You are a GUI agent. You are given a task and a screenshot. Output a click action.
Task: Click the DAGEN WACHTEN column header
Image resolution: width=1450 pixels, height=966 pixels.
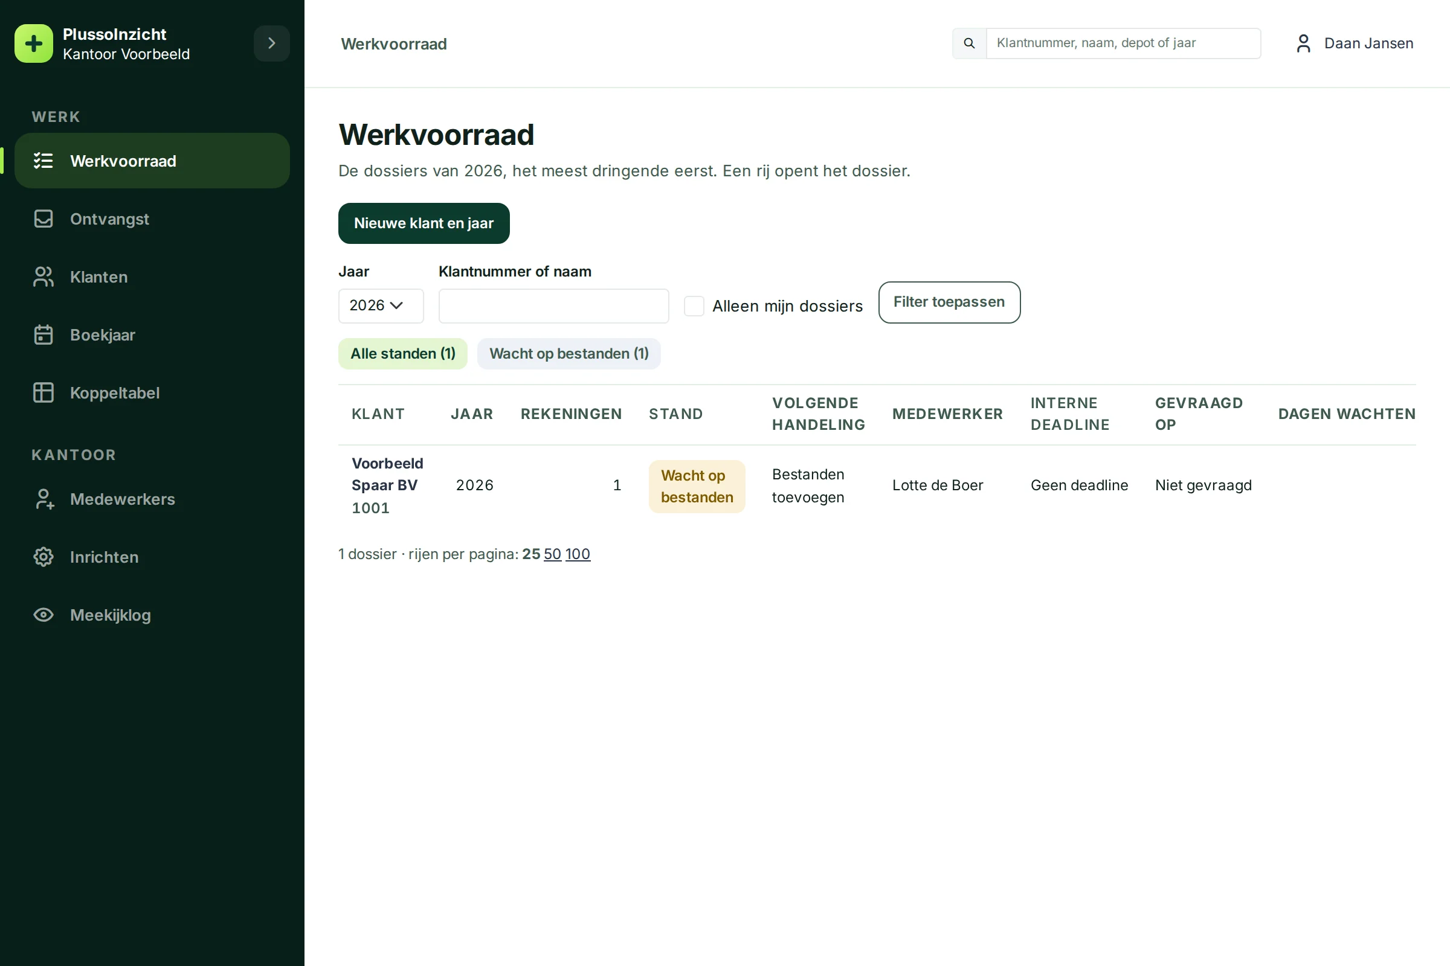tap(1347, 414)
